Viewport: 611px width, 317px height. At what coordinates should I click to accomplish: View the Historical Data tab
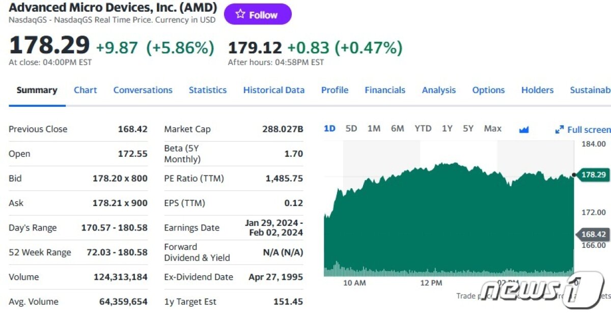click(273, 90)
